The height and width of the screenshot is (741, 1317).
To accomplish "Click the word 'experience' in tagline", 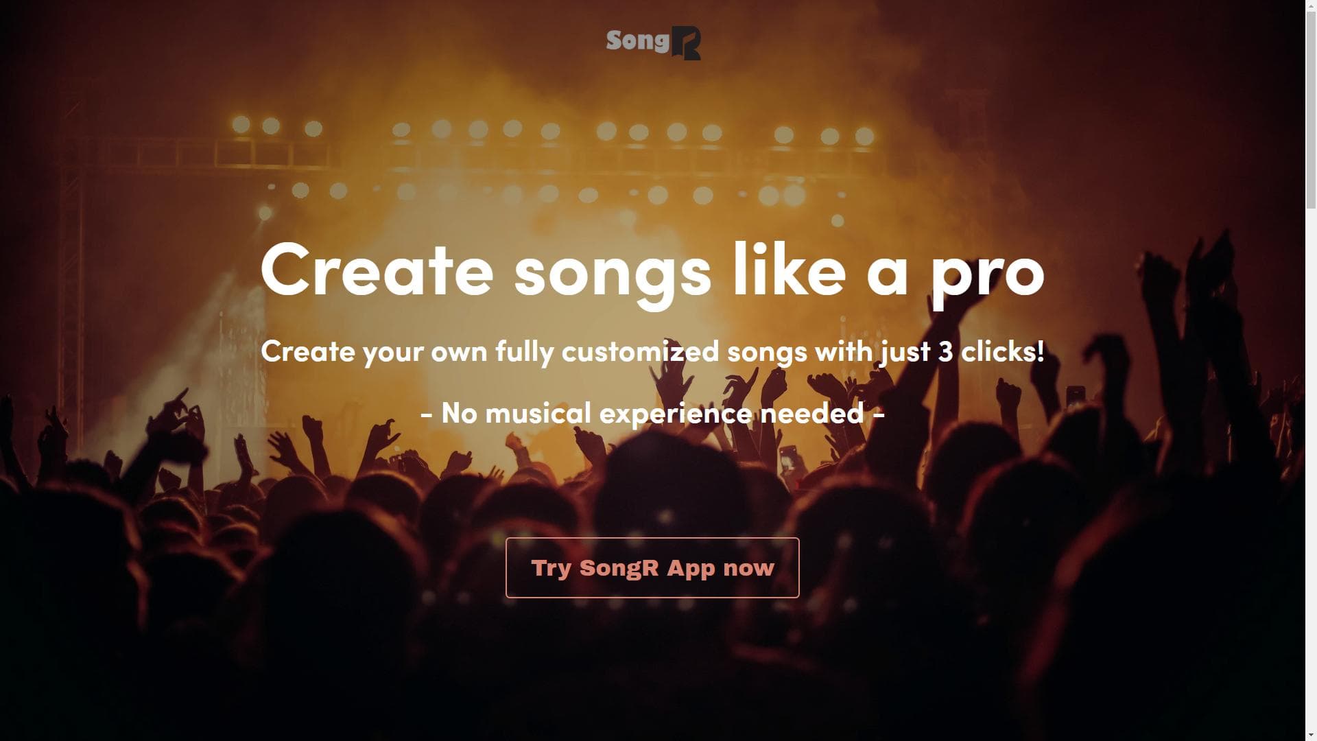I will click(675, 414).
